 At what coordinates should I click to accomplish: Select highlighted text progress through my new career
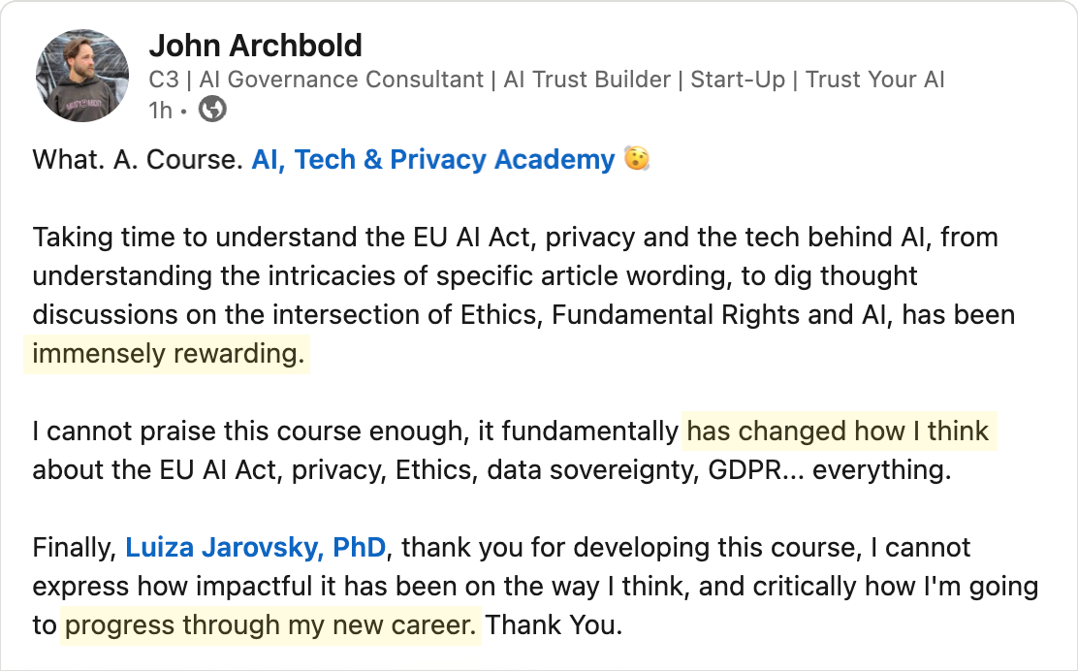(269, 625)
